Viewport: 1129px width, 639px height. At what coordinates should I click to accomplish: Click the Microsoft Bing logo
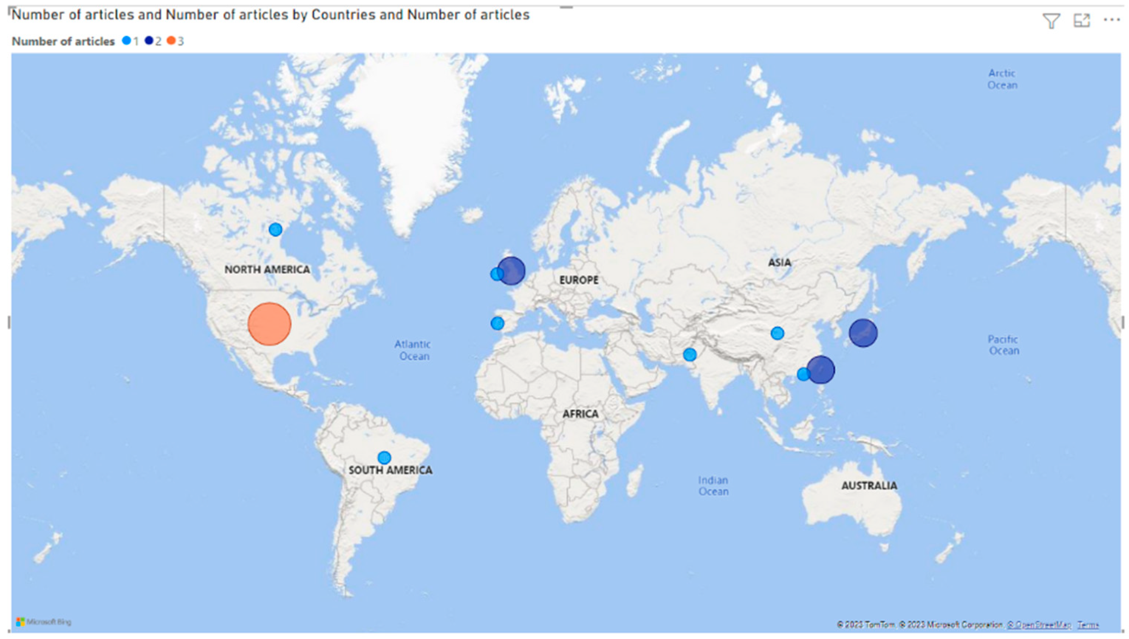(x=43, y=622)
